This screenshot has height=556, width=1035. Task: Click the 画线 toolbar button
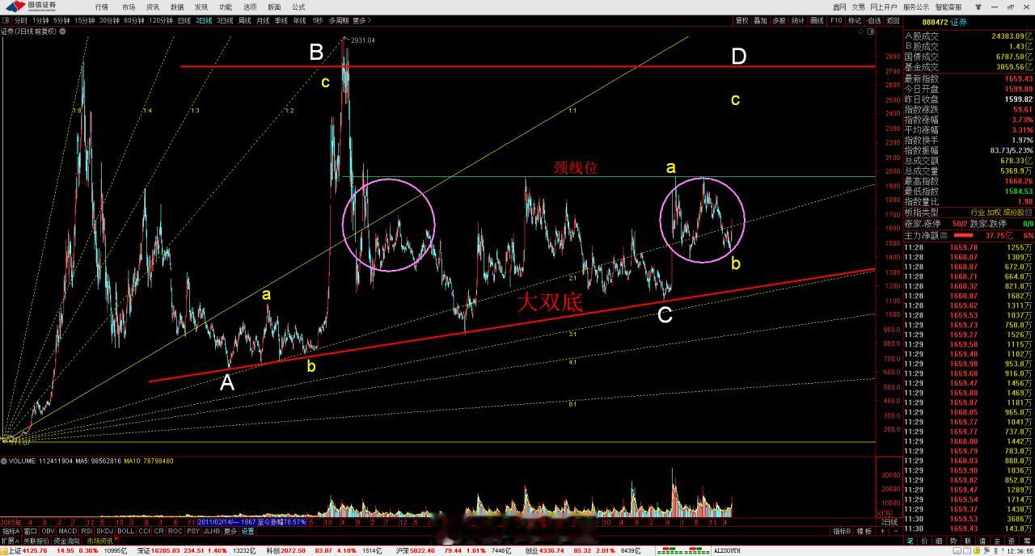[x=817, y=20]
